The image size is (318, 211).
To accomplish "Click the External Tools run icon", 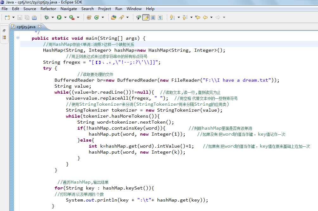I will coord(72,18).
